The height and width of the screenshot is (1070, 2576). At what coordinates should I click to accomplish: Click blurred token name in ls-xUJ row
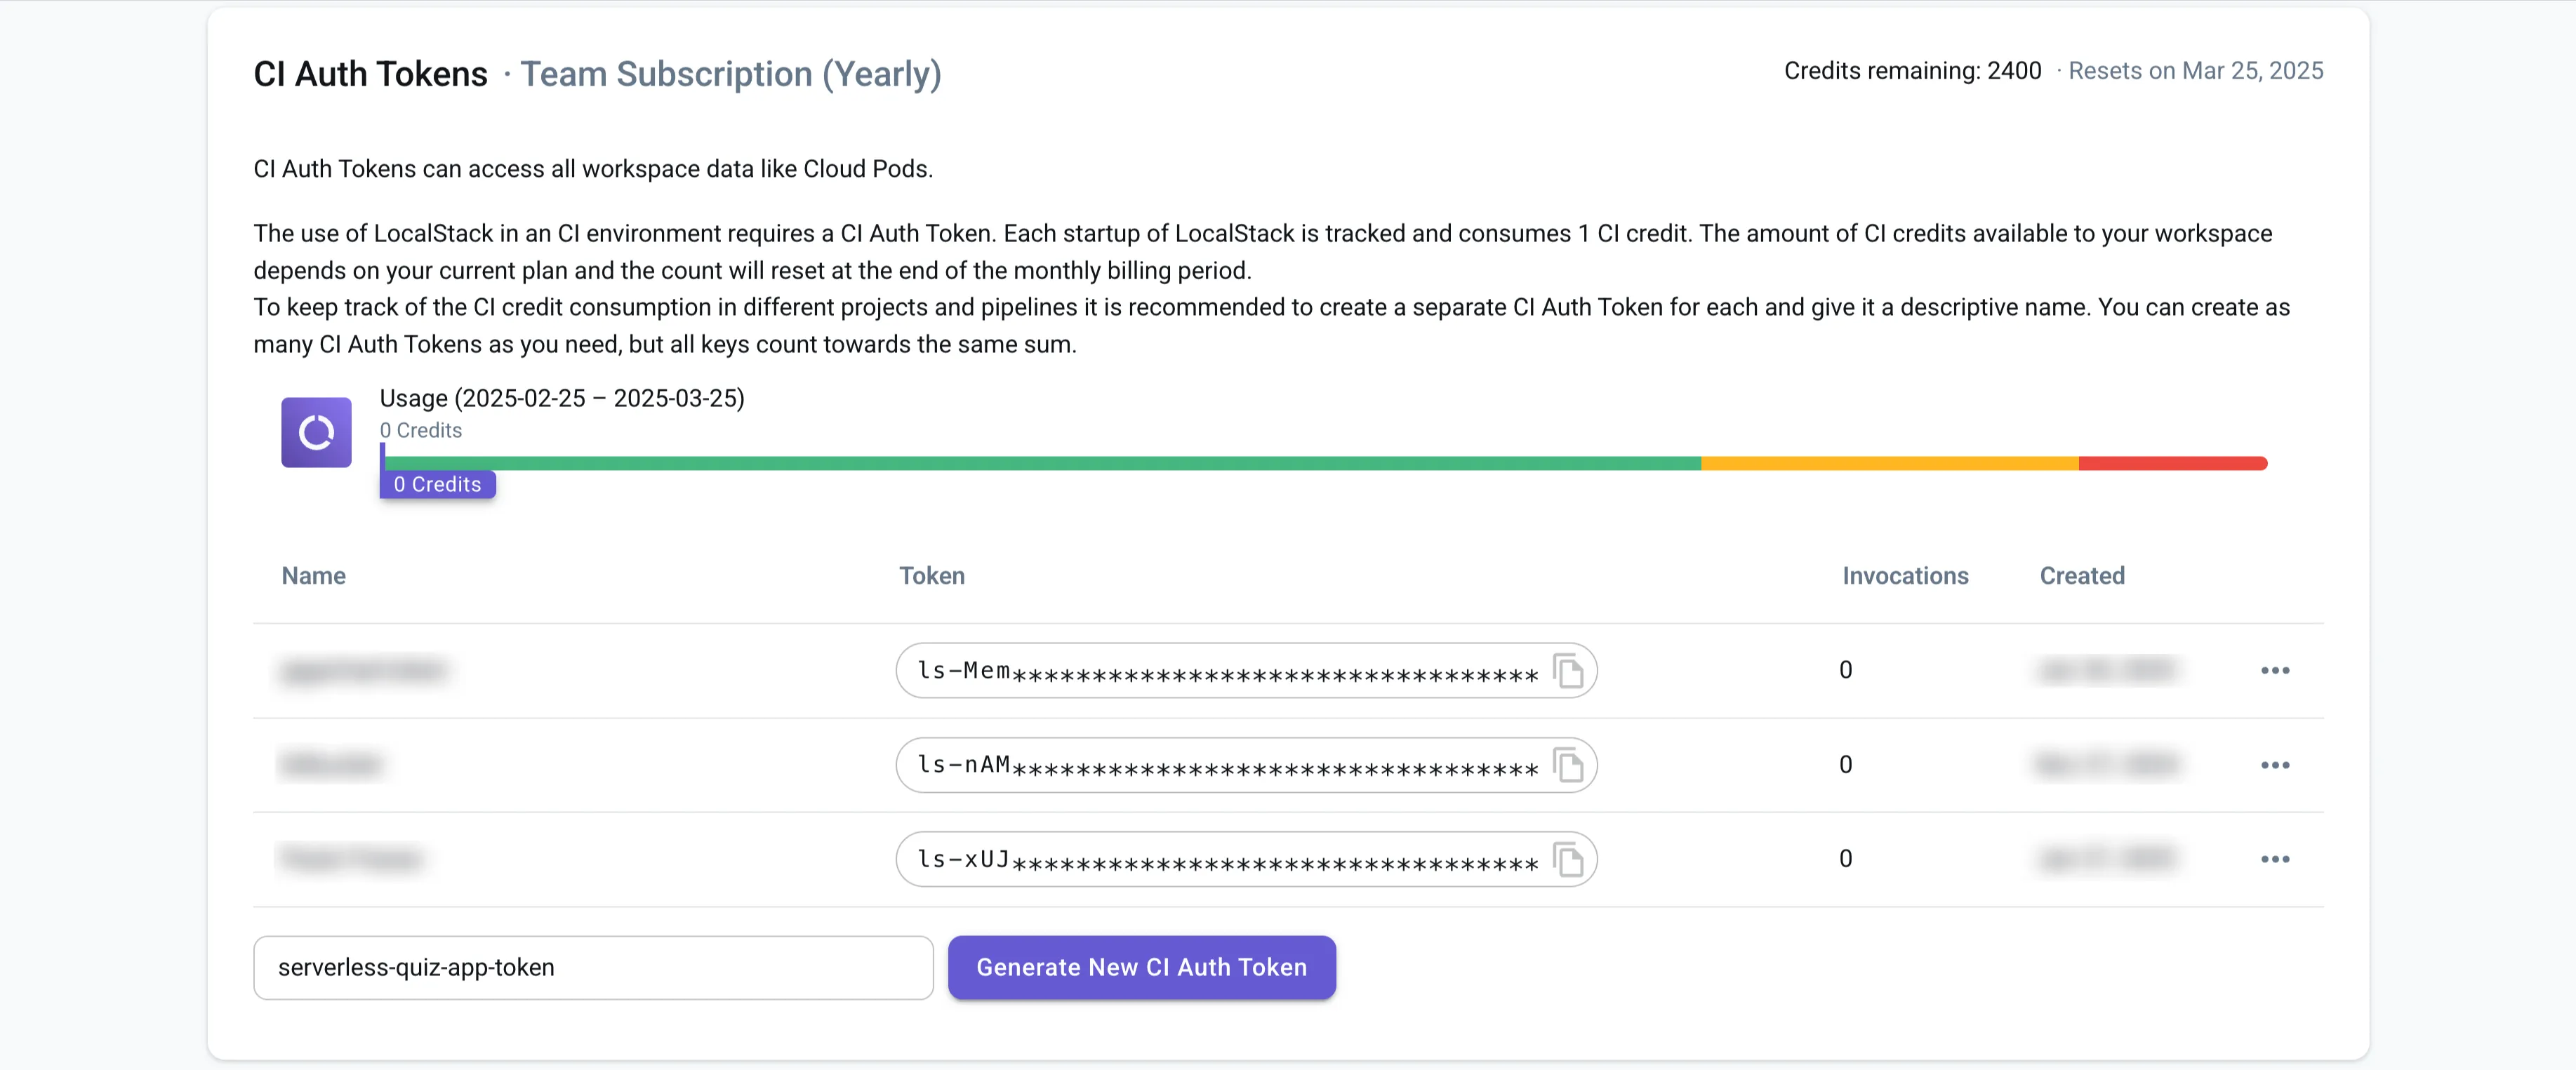point(351,859)
